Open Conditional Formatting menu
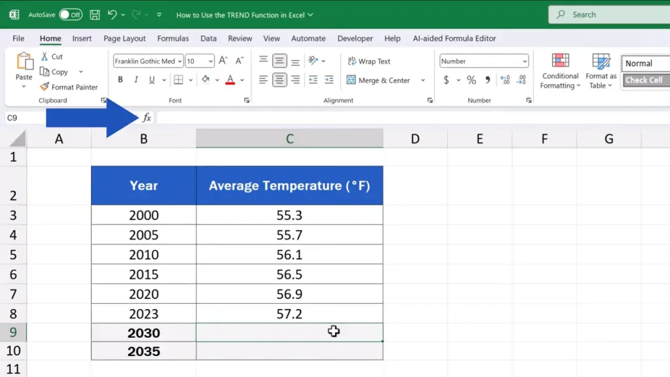This screenshot has height=377, width=670. point(560,72)
